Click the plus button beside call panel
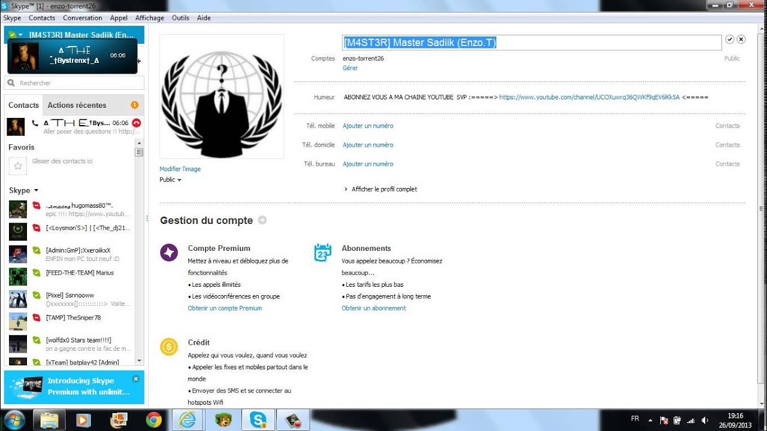The width and height of the screenshot is (767, 431). coord(139,61)
